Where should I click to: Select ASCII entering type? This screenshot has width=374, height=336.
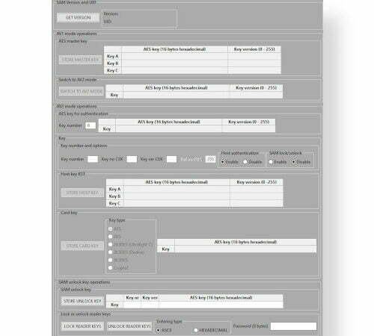[x=159, y=330]
